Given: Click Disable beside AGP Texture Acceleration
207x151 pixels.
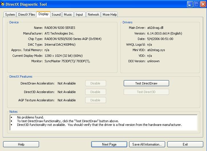Looking at the screenshot, I should click(x=96, y=100).
